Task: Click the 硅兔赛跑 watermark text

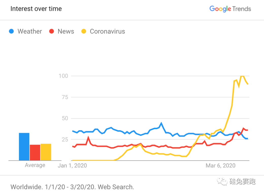Action: (x=242, y=182)
